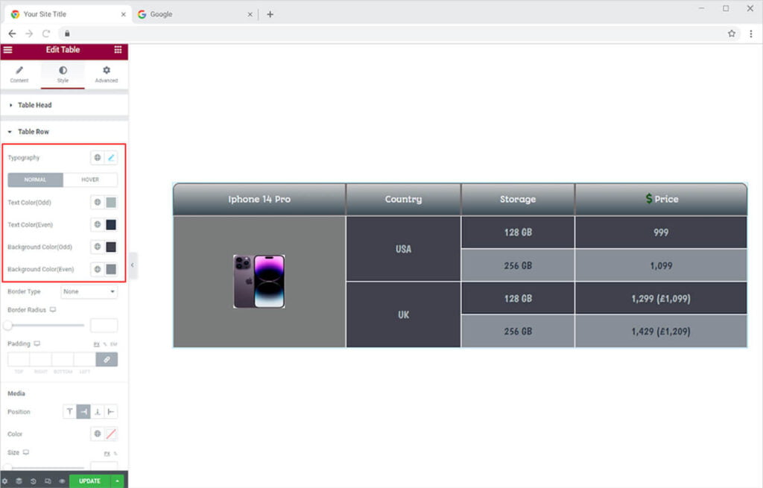
Task: Switch to the Content tab
Action: [x=19, y=75]
